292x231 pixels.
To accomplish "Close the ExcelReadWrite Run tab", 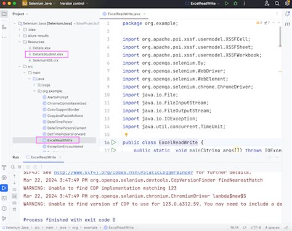I will (60, 157).
